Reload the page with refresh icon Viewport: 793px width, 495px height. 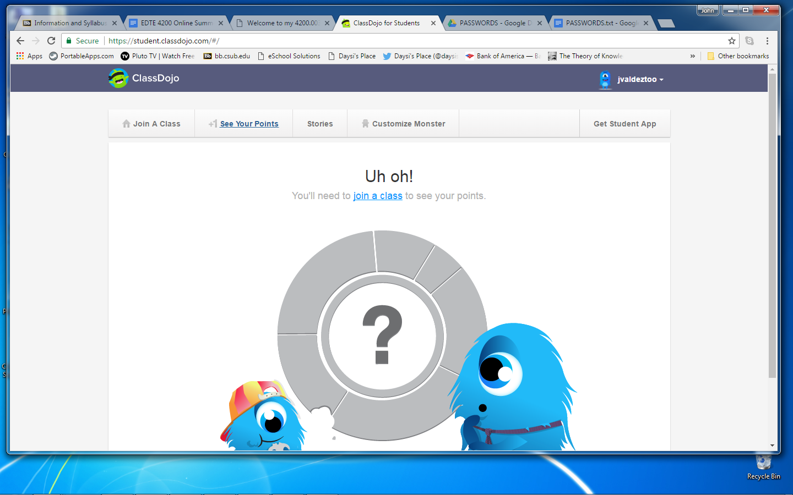click(51, 41)
